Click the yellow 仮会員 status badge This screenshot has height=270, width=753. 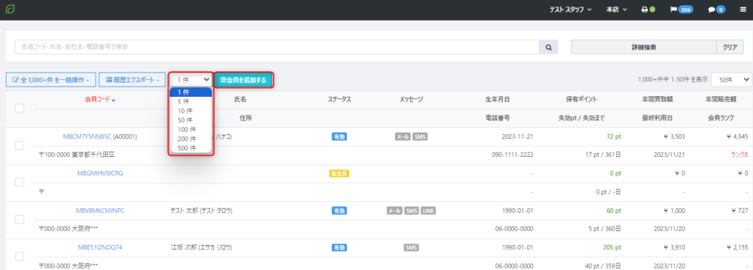tap(339, 173)
